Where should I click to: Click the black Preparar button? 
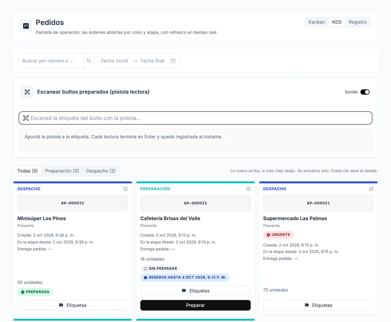click(195, 305)
